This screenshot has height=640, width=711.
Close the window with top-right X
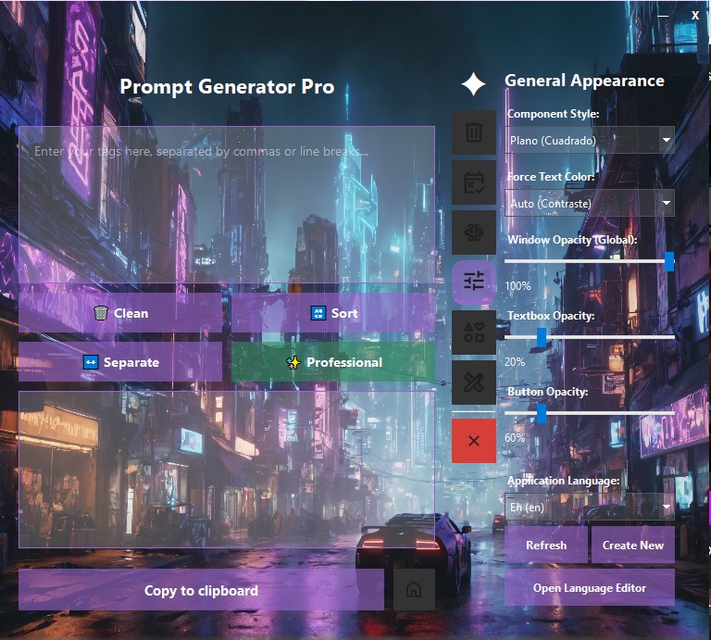click(695, 16)
